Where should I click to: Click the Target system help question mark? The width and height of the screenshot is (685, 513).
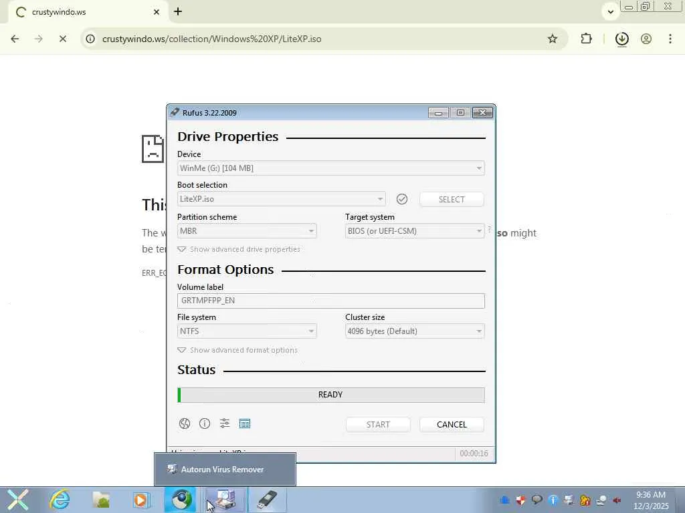[x=489, y=229]
